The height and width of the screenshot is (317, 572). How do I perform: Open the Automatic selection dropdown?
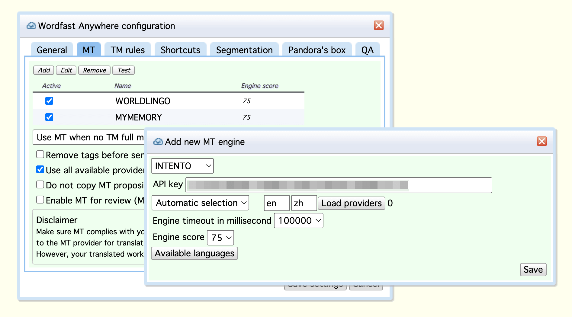(201, 203)
